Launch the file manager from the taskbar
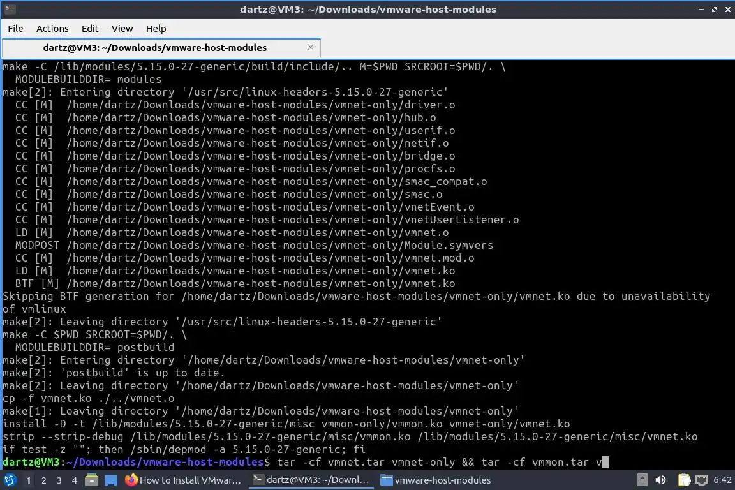The image size is (735, 490). (x=92, y=480)
